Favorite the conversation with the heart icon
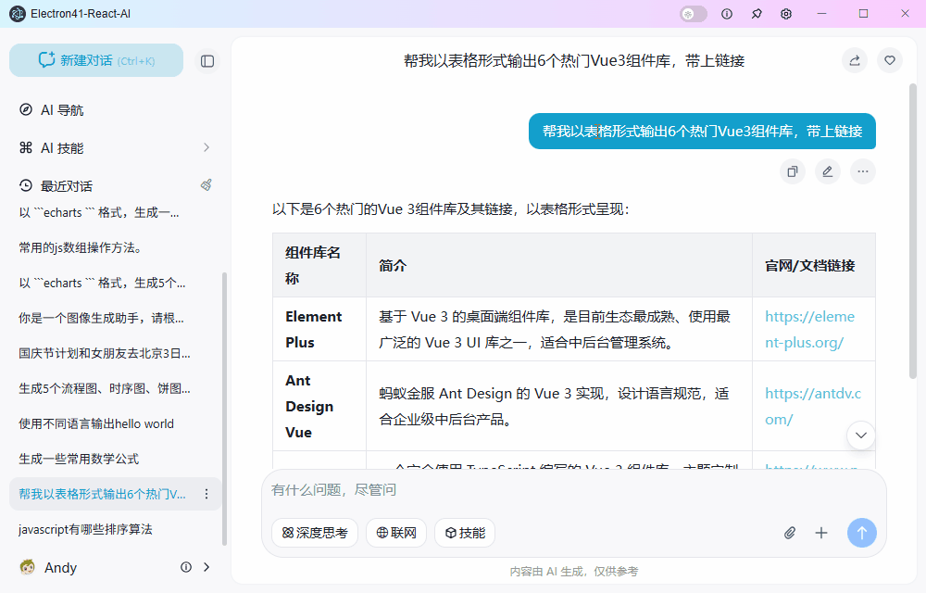Viewport: 926px width, 593px height. tap(890, 60)
